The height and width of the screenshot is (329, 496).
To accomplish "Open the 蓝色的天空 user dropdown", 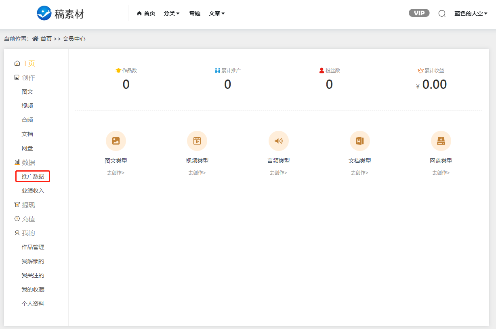I will click(x=471, y=13).
